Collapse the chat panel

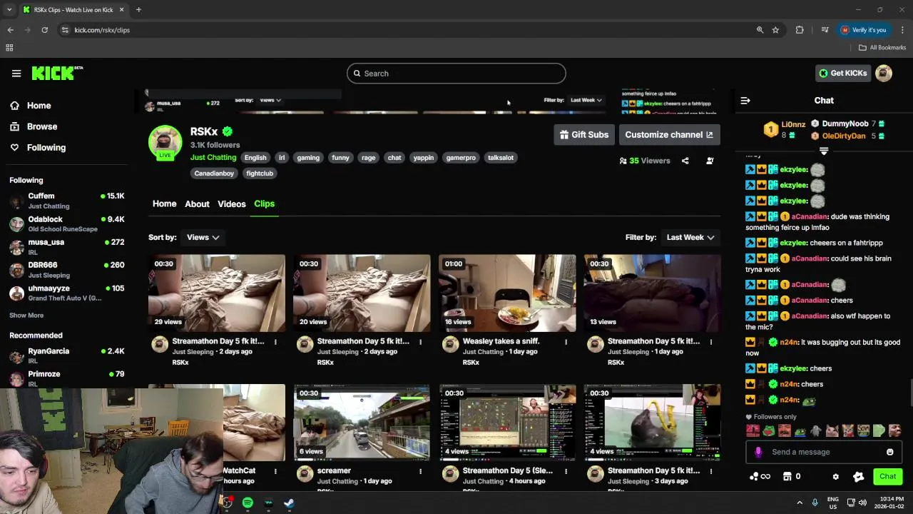coord(745,101)
